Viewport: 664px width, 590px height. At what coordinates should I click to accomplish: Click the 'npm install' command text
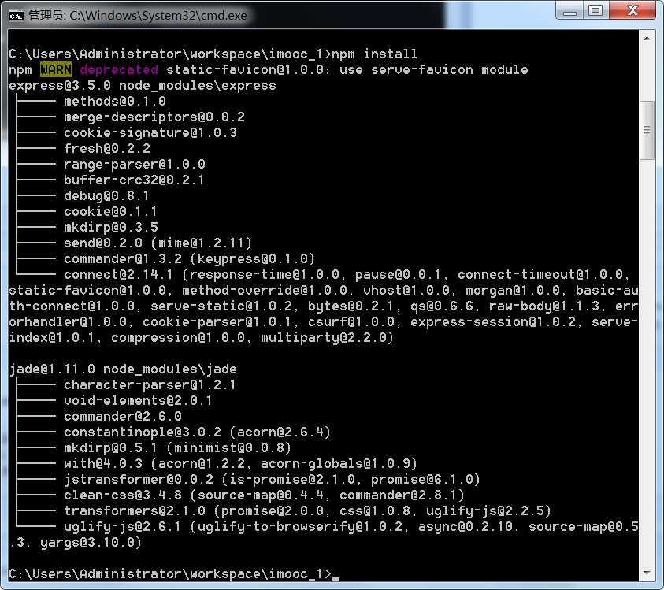[x=374, y=54]
